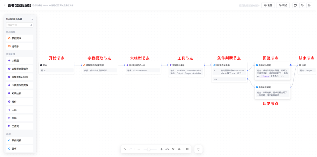This screenshot has width=317, height=157.
Task: Click the 87% zoom value
Action: tap(167, 149)
